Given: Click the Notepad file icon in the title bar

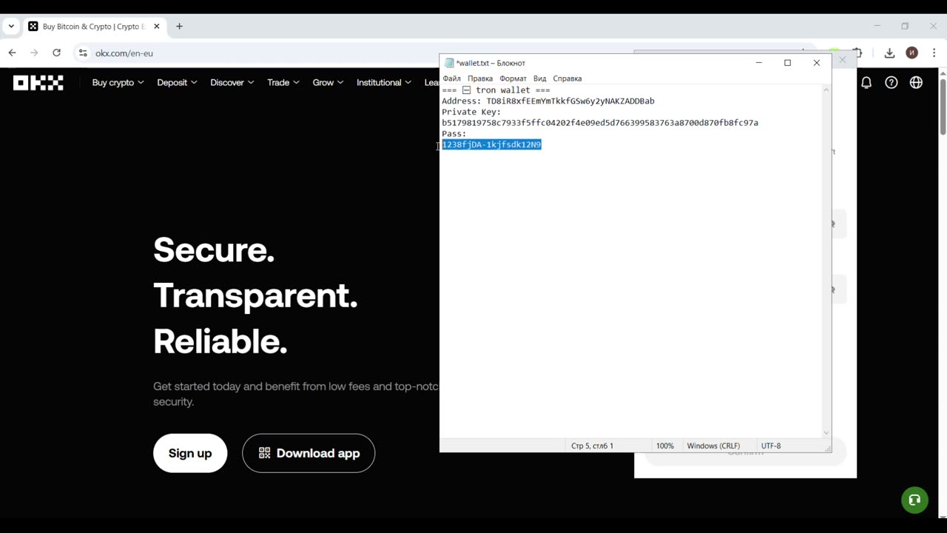Looking at the screenshot, I should click(x=449, y=63).
